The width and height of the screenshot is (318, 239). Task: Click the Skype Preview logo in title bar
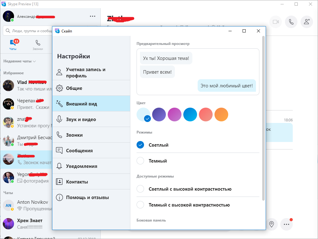tap(3, 4)
